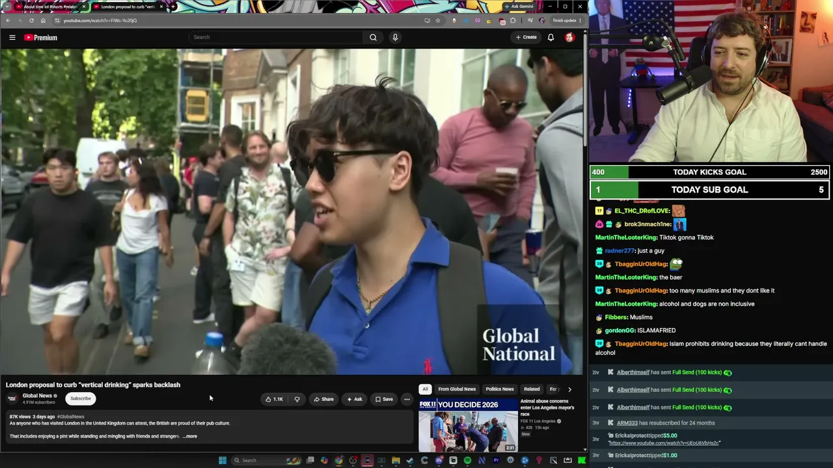Click the video title 'London proposal to curb'
This screenshot has height=468, width=833.
pyautogui.click(x=93, y=385)
